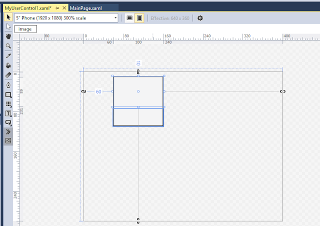Switch to the MainPage.xaml tab
The height and width of the screenshot is (226, 320).
tap(85, 8)
